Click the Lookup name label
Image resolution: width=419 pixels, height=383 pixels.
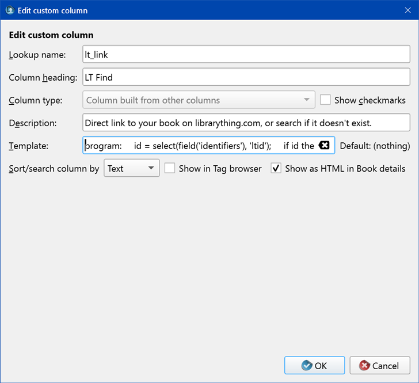[37, 55]
